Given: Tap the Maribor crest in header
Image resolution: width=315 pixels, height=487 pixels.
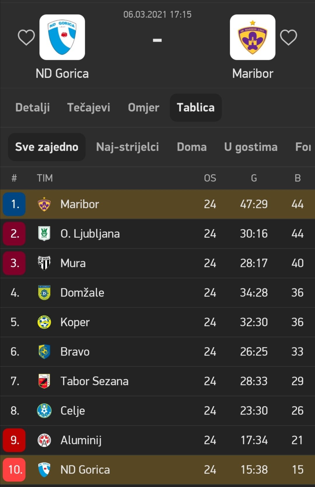Looking at the screenshot, I should point(253,37).
